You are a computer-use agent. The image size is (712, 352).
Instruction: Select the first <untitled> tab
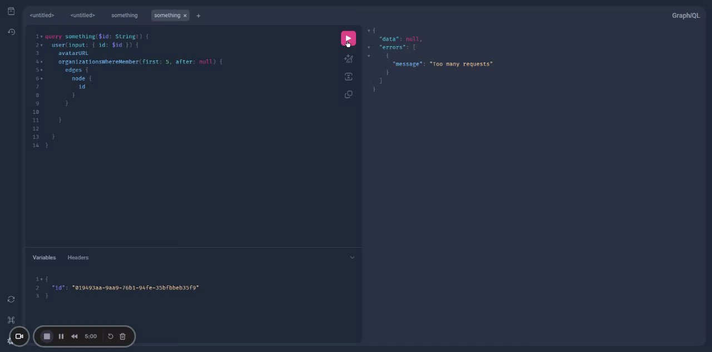42,16
